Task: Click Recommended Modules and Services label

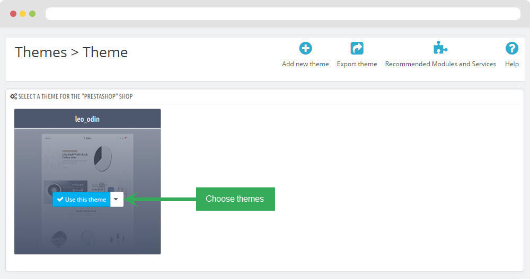Action: click(x=440, y=64)
